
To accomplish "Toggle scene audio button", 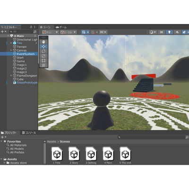I will [x=177, y=32].
